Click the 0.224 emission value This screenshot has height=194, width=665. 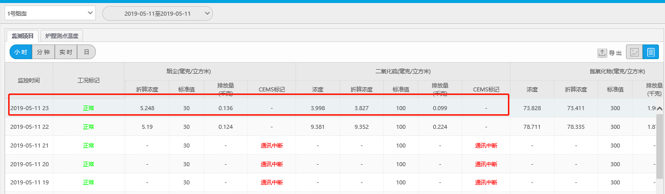pos(439,127)
